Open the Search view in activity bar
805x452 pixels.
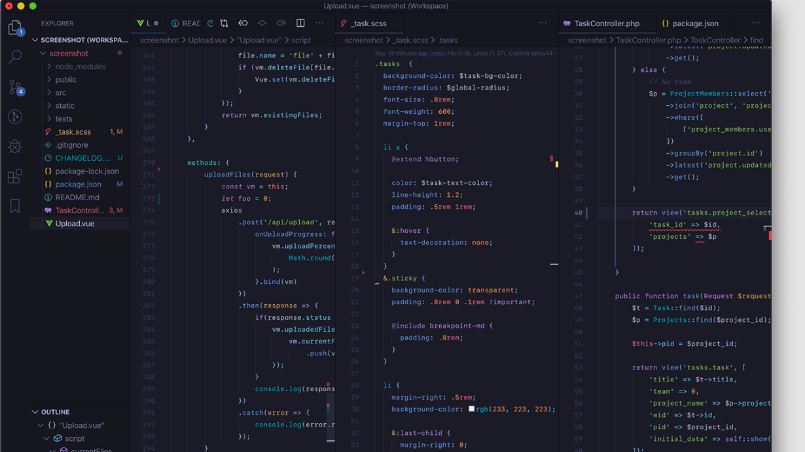15,57
